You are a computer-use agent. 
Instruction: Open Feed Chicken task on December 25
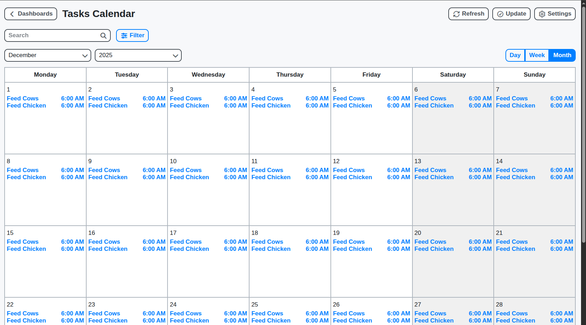[x=271, y=320]
